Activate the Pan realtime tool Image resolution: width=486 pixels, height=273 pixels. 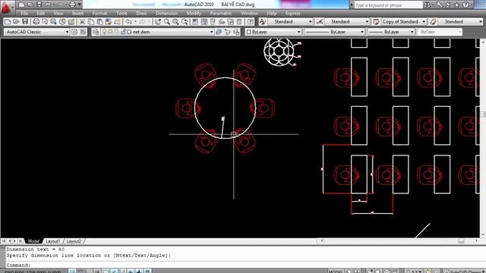158,22
